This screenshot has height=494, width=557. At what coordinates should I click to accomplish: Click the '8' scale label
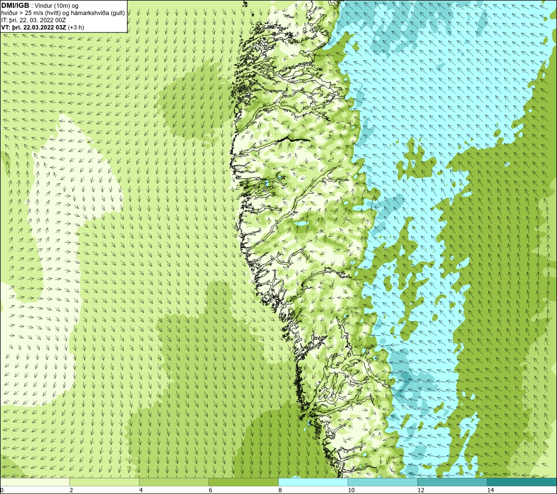point(280,490)
